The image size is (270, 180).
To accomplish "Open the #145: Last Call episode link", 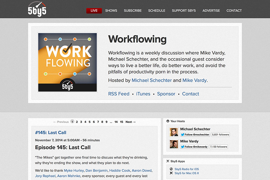I will coord(51,132).
